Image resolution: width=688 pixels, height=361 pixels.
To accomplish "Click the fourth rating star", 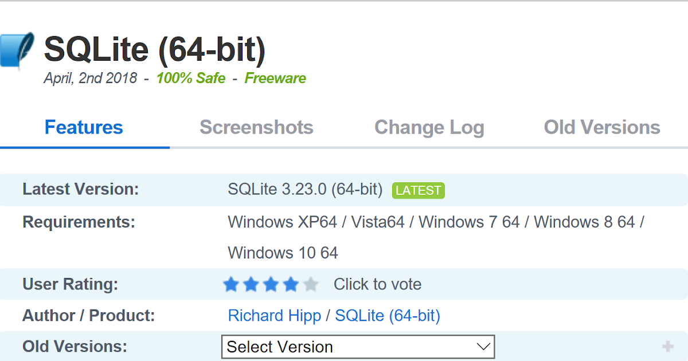I will [291, 284].
